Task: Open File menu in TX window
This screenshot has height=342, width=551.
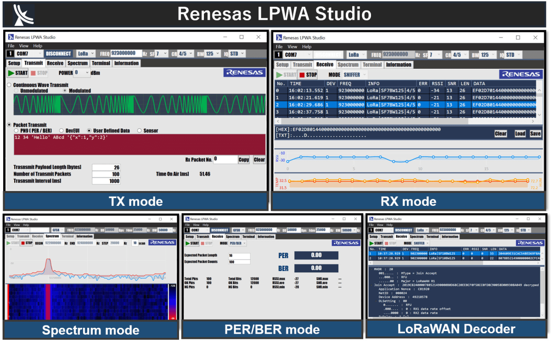Action: click(11, 46)
